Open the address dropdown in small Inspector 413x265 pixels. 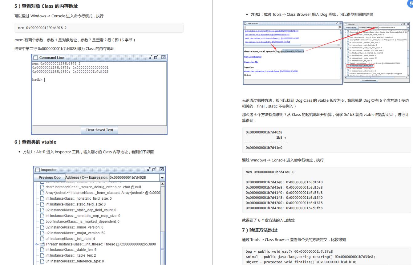tap(408, 27)
